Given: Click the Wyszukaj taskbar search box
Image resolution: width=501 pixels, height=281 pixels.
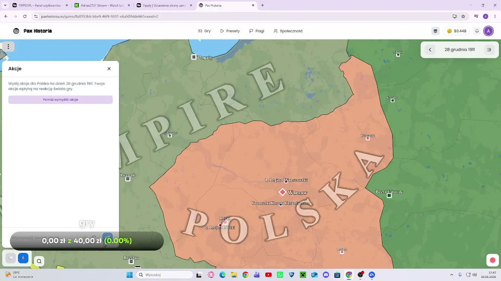Looking at the screenshot, I should pos(165,275).
